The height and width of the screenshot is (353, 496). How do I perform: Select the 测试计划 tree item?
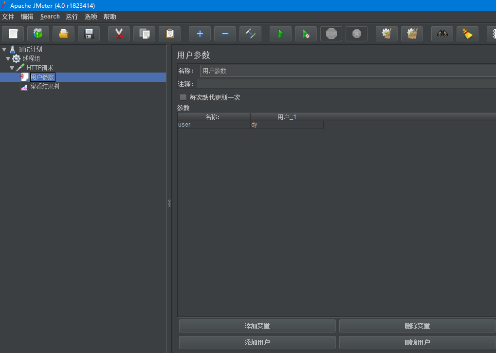(x=30, y=49)
